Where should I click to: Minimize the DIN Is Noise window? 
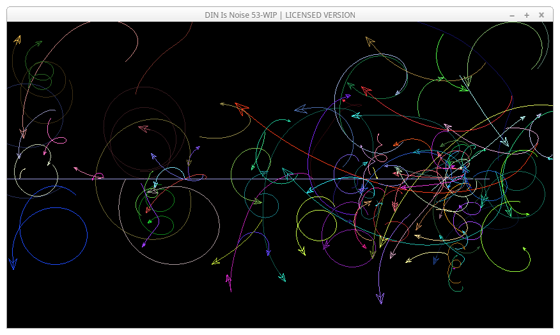(512, 15)
